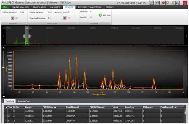Image resolution: width=189 pixels, height=124 pixels.
Task: Click the Threshold Residue value field
Action: (x=49, y=18)
